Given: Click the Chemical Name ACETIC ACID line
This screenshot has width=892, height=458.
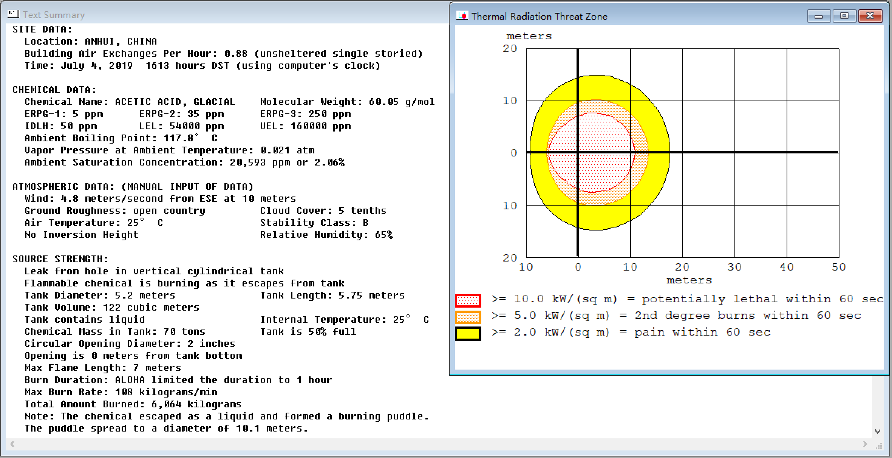Looking at the screenshot, I should [x=130, y=102].
